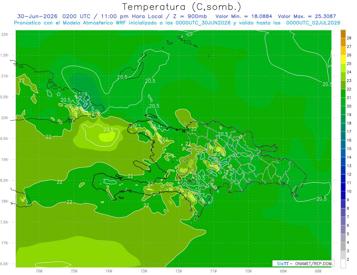Image resolution: width=357 pixels, height=275 pixels.
Task: Click the '72W' longitude axis label
Action: tap(178, 271)
